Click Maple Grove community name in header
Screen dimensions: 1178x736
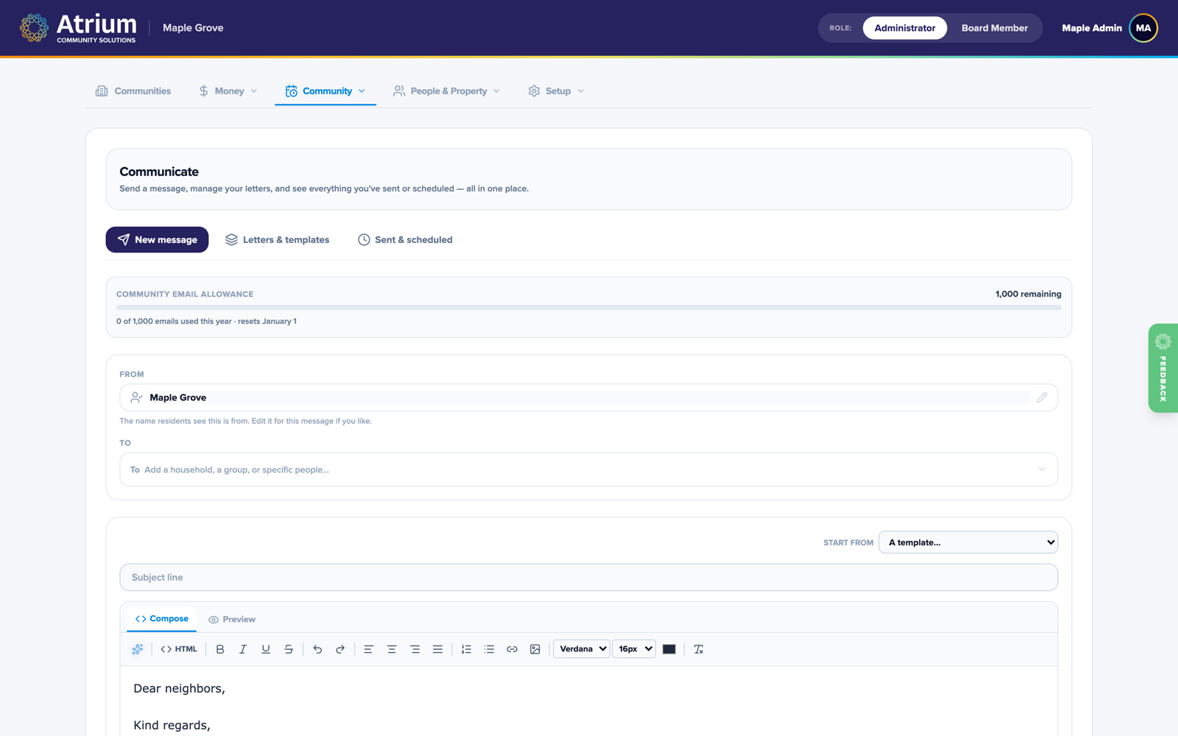pyautogui.click(x=193, y=28)
